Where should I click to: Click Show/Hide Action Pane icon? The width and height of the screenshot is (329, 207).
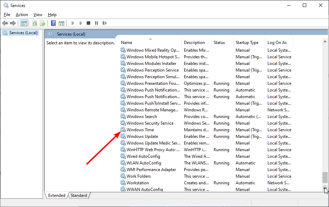pyautogui.click(x=62, y=23)
